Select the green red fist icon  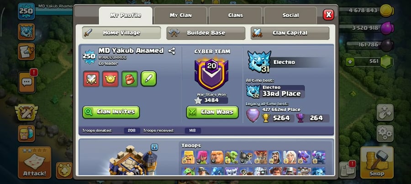point(130,79)
